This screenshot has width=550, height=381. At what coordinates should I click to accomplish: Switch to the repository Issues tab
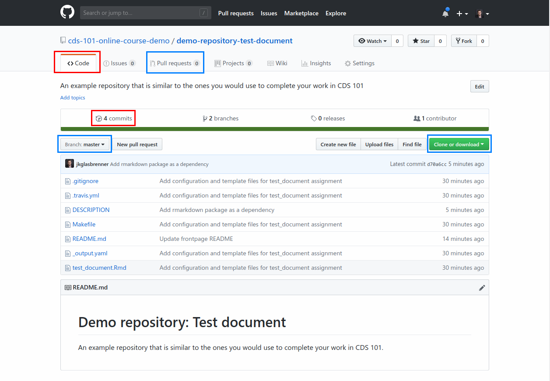point(119,63)
